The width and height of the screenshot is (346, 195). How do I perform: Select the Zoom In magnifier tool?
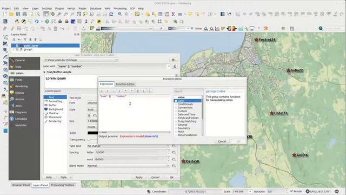pyautogui.click(x=59, y=14)
